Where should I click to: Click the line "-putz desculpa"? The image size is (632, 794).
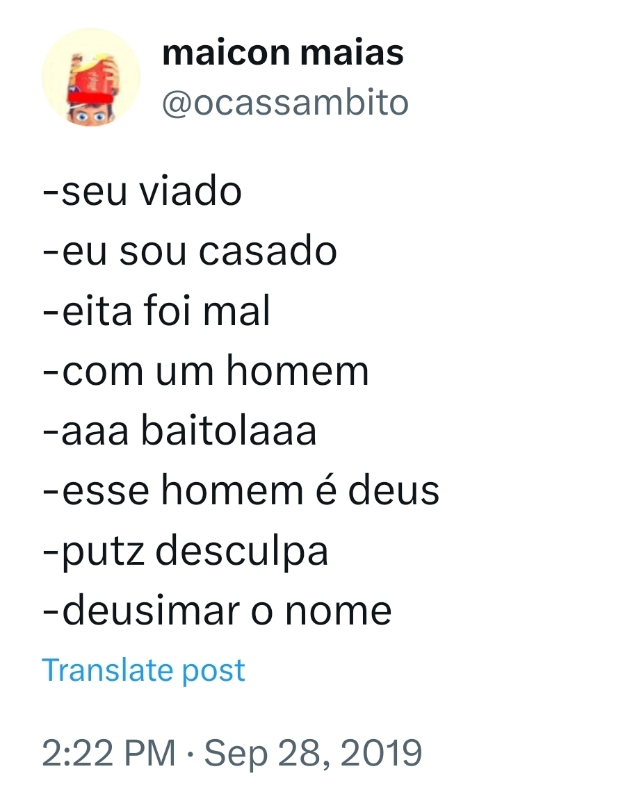[185, 551]
